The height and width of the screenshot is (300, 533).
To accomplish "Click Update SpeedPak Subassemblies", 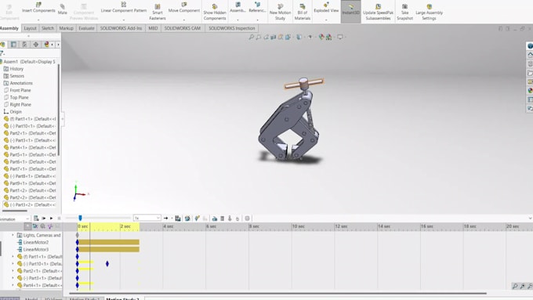I will [x=378, y=13].
